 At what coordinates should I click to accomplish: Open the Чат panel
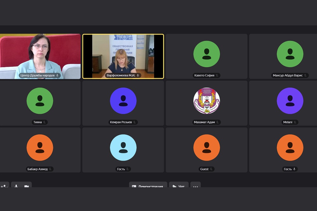(178, 186)
